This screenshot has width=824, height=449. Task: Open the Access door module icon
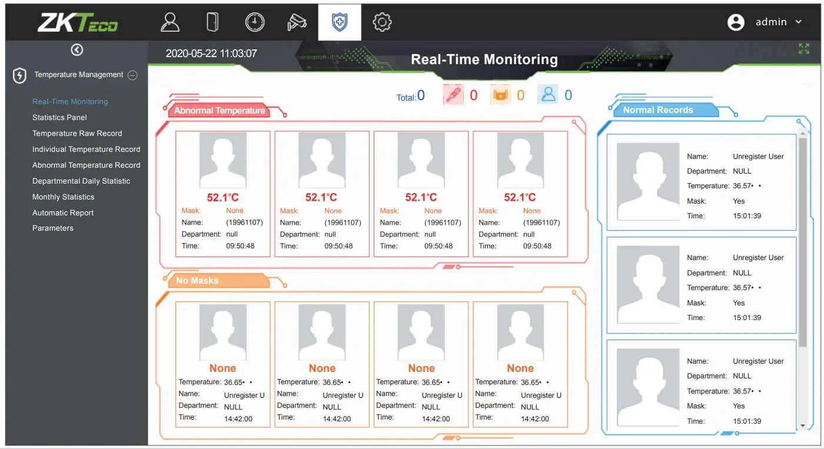click(212, 22)
